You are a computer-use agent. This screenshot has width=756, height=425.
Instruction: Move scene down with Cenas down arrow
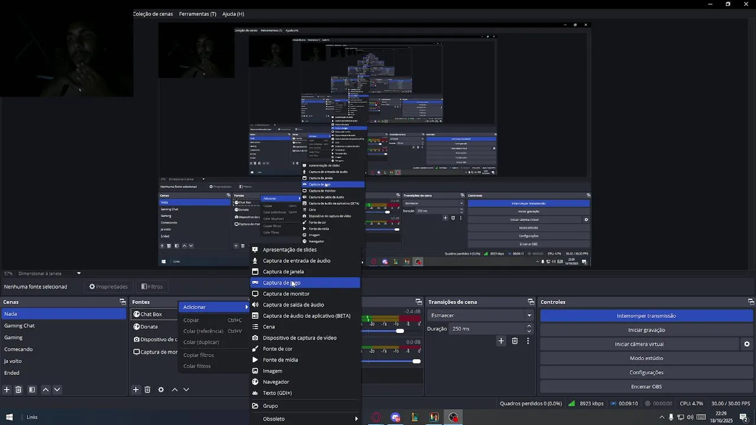pos(57,390)
